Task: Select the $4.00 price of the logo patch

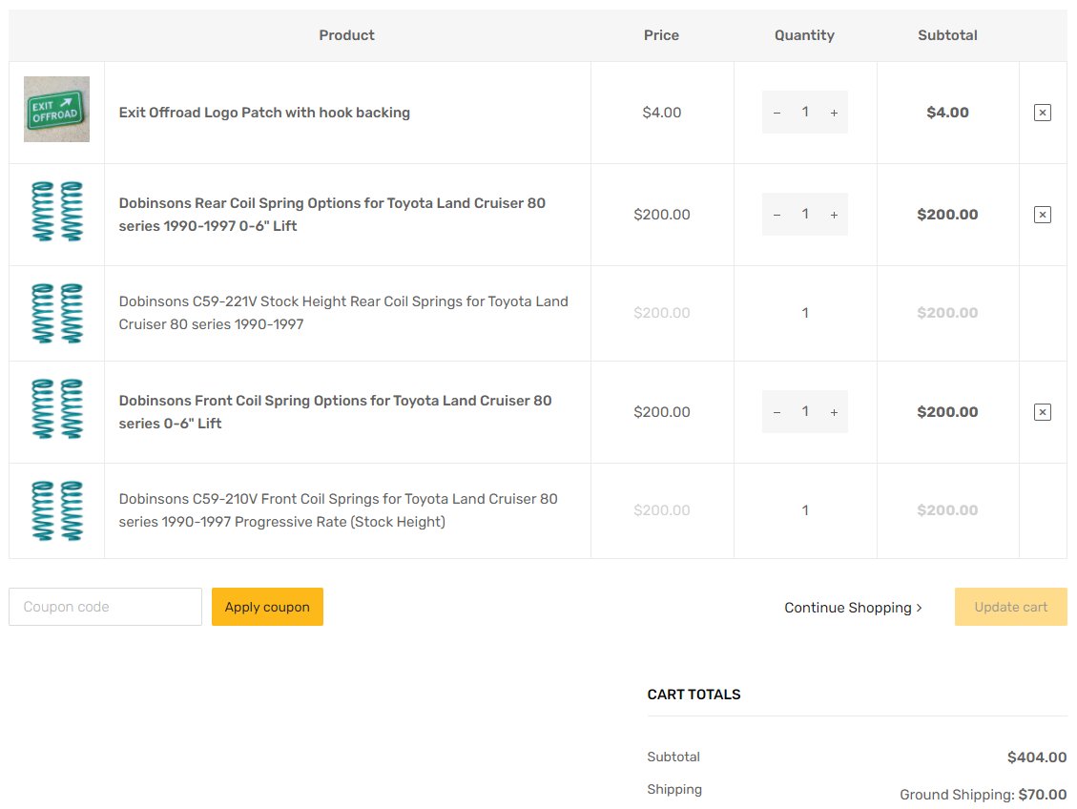Action: 661,113
